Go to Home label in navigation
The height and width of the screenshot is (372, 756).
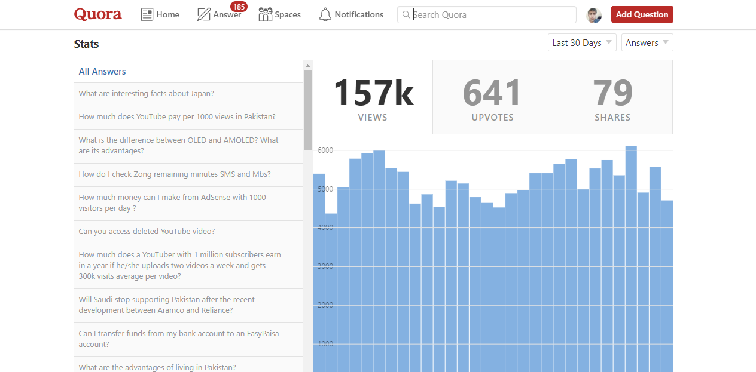168,14
